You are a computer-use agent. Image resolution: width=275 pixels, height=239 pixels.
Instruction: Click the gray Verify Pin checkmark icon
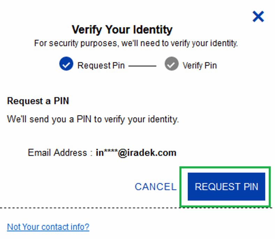click(x=171, y=64)
